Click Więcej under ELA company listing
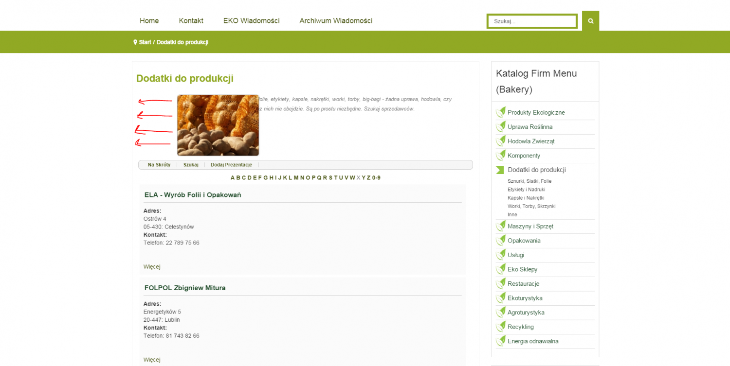730x366 pixels. pos(152,267)
